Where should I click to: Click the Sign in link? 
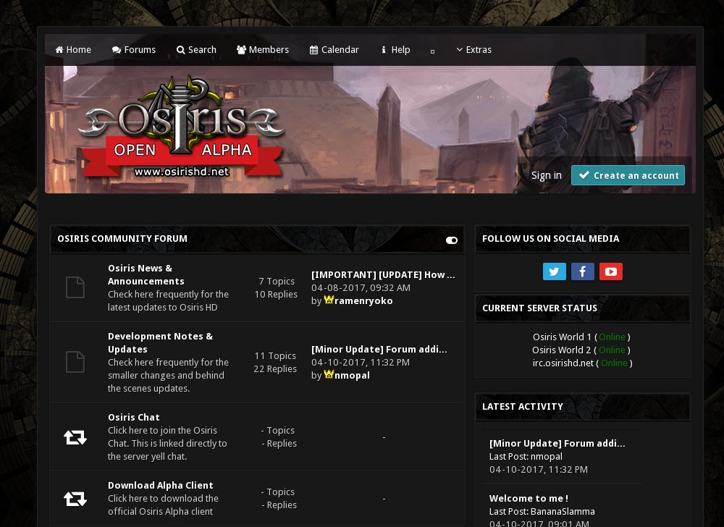pos(546,175)
